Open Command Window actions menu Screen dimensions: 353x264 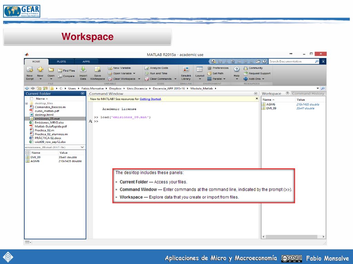256,93
